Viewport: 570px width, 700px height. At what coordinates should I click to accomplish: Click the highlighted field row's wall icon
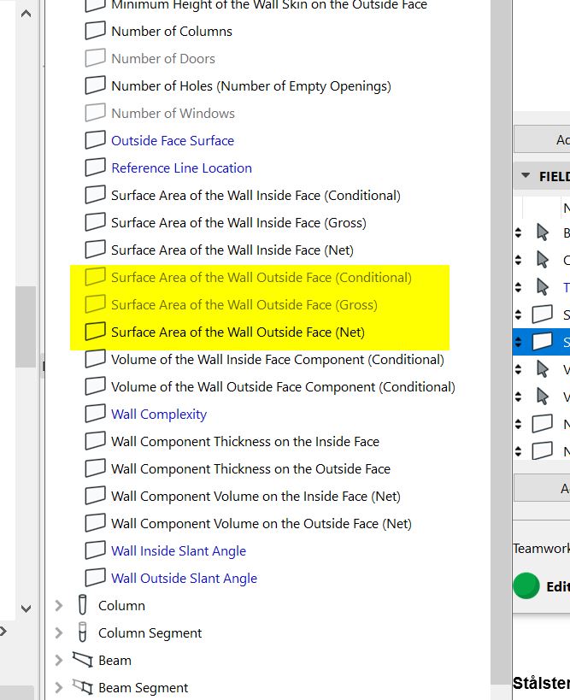coord(542,342)
